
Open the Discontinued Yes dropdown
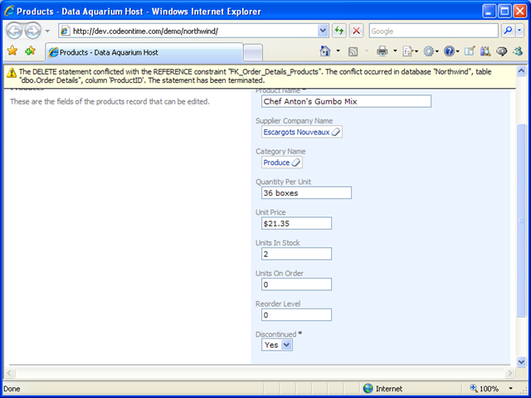277,345
